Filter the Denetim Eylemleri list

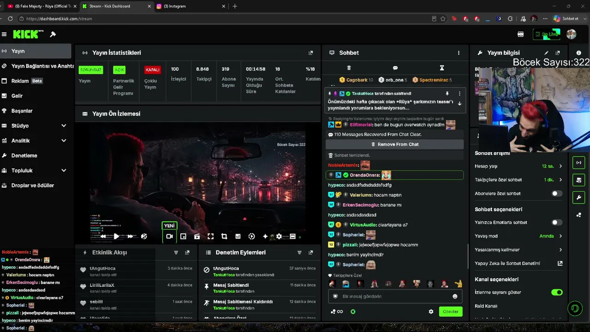coord(300,253)
